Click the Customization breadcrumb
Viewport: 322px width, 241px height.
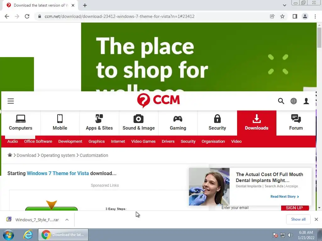point(94,155)
